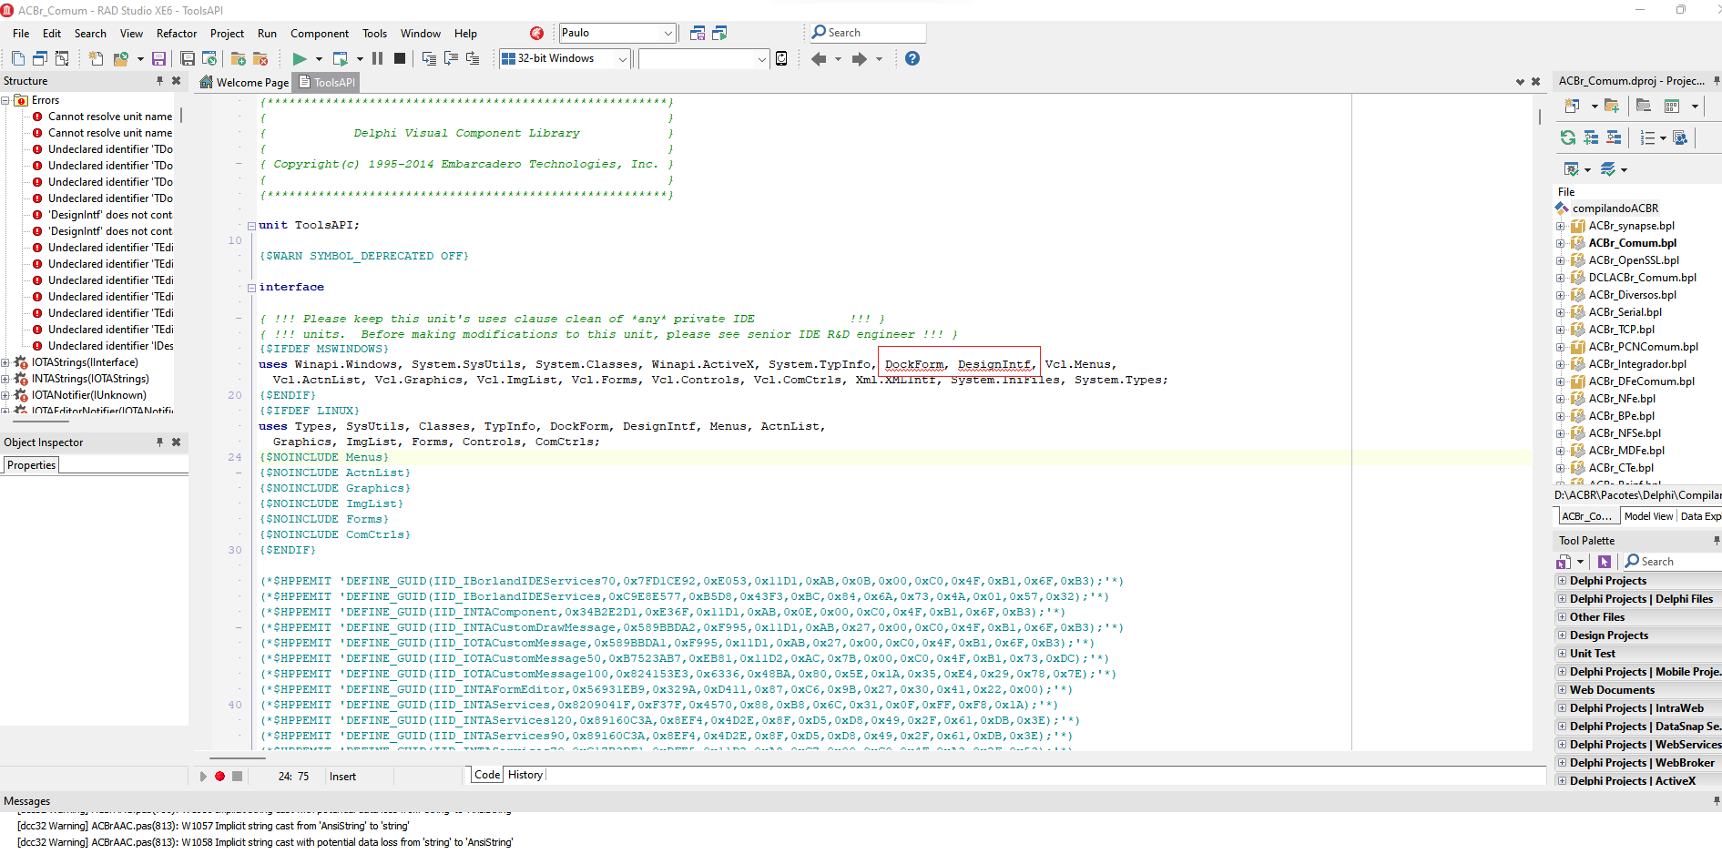
Task: Click Collapse all nodes icon in Project Manager
Action: point(1614,137)
